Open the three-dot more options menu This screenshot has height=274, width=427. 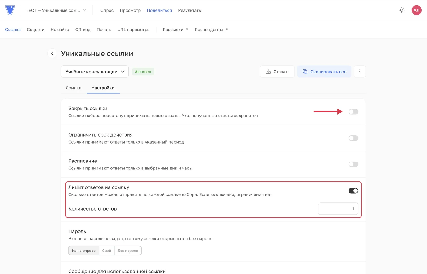(360, 72)
